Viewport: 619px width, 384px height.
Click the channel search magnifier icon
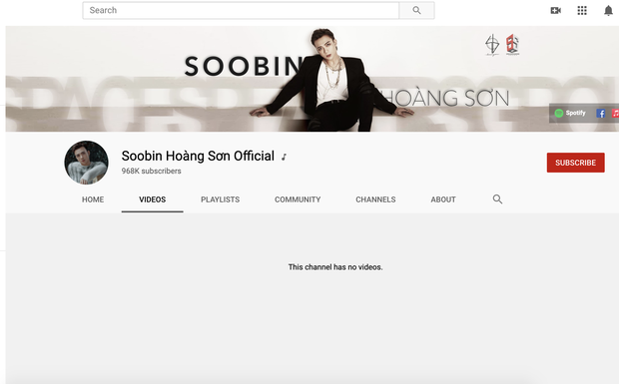(x=497, y=199)
